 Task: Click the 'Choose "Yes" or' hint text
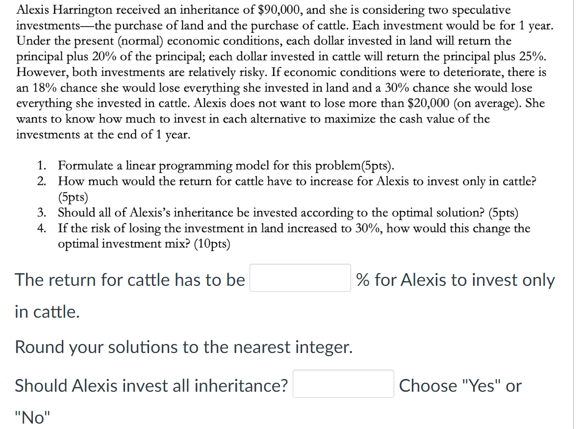[x=460, y=386]
